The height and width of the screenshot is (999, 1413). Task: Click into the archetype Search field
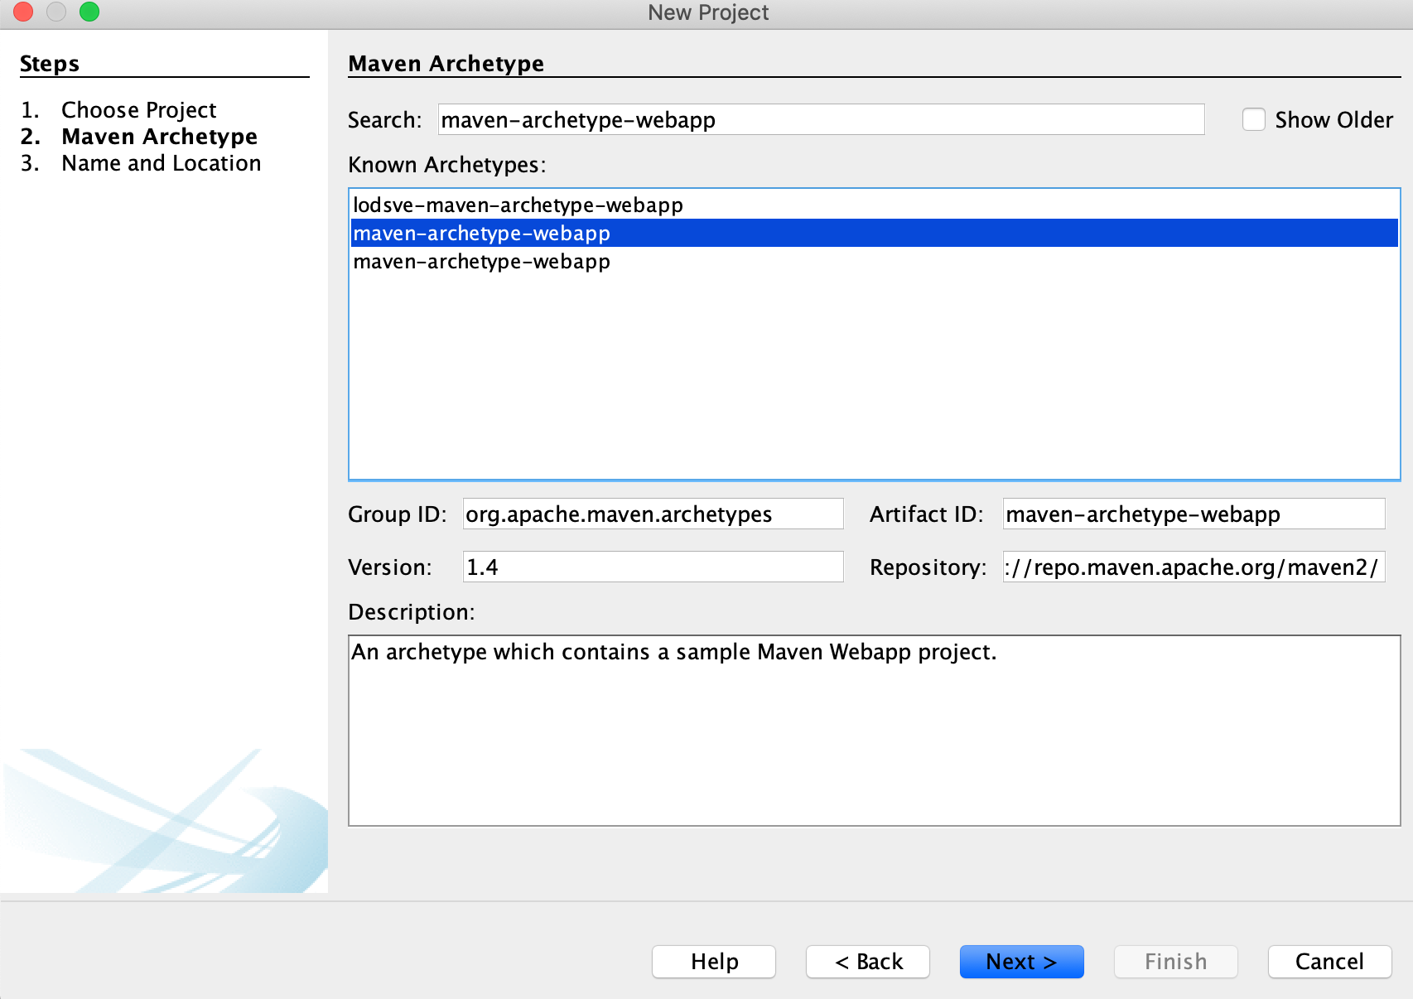(x=821, y=119)
